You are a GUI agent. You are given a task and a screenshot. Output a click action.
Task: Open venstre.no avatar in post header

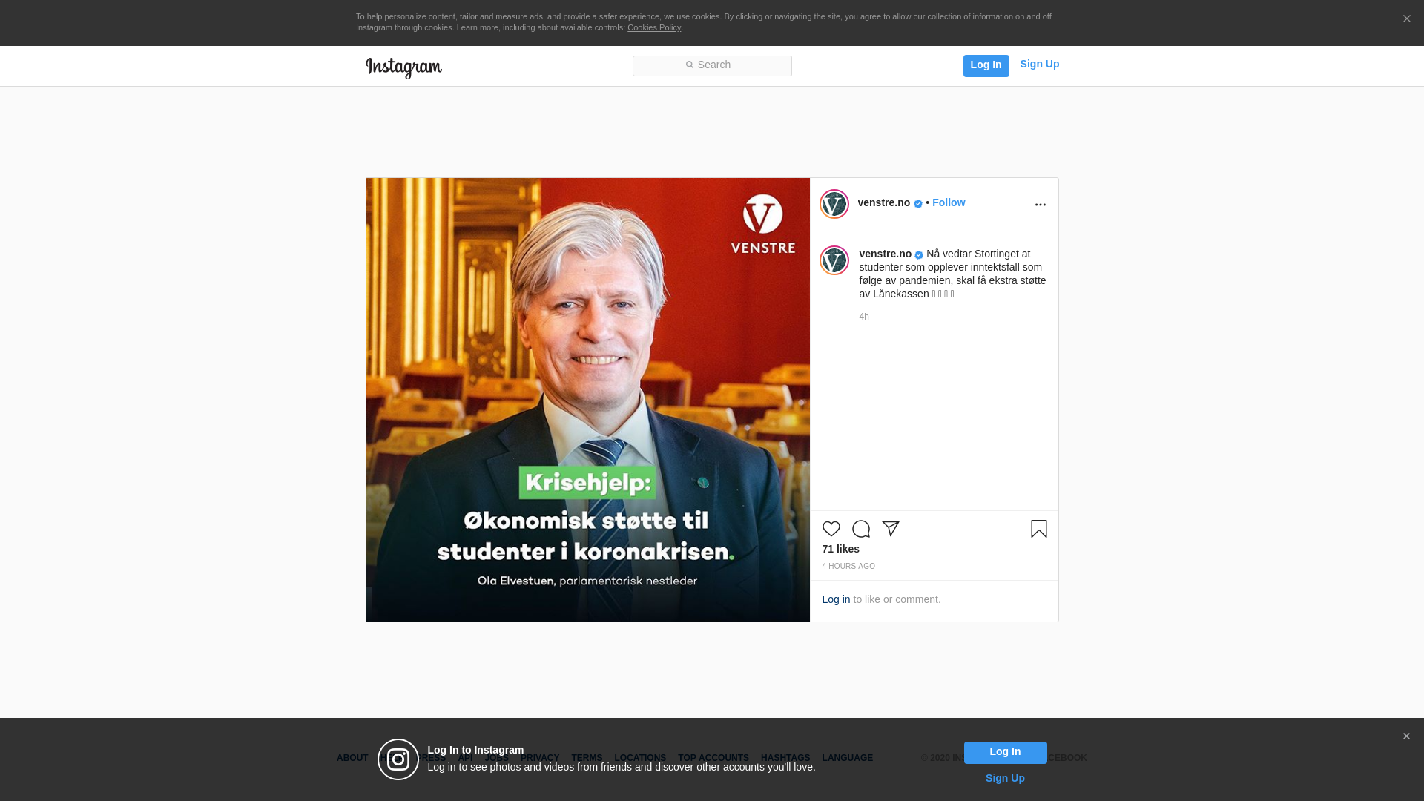pyautogui.click(x=834, y=204)
